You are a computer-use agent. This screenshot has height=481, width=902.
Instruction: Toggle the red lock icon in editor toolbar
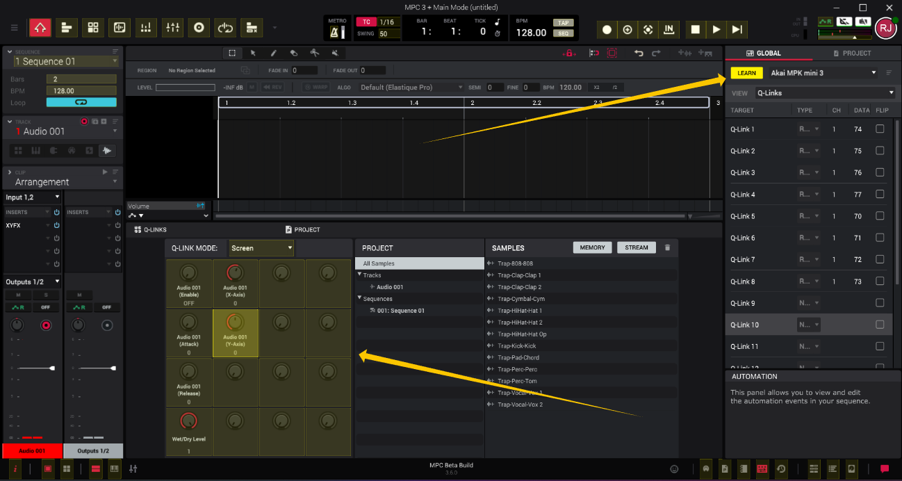point(568,53)
